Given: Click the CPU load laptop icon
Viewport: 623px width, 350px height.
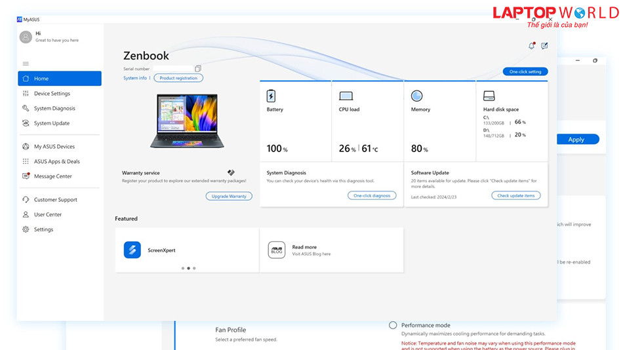Looking at the screenshot, I should 346,96.
